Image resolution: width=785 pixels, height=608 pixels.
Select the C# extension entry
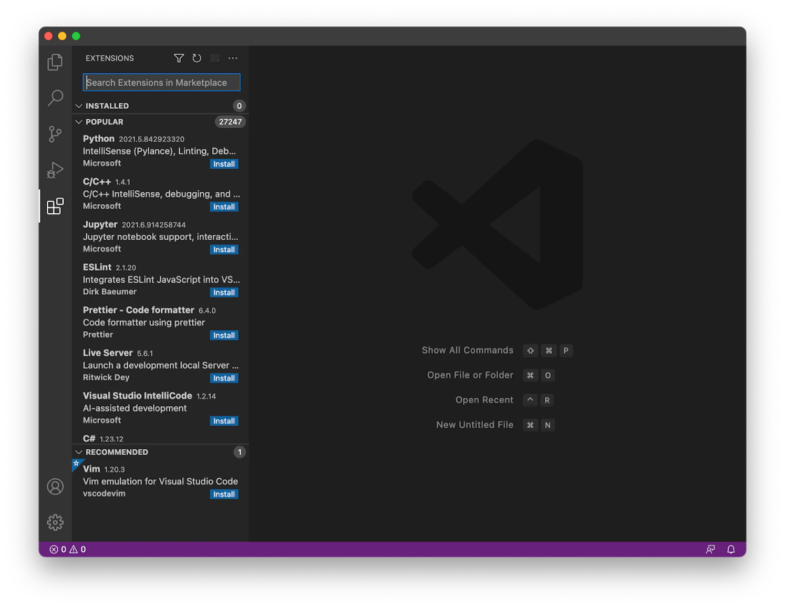click(x=160, y=437)
